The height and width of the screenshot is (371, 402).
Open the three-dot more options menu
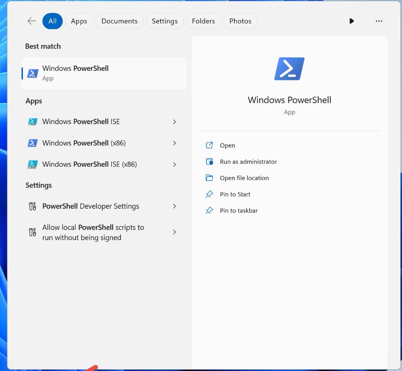coord(379,21)
